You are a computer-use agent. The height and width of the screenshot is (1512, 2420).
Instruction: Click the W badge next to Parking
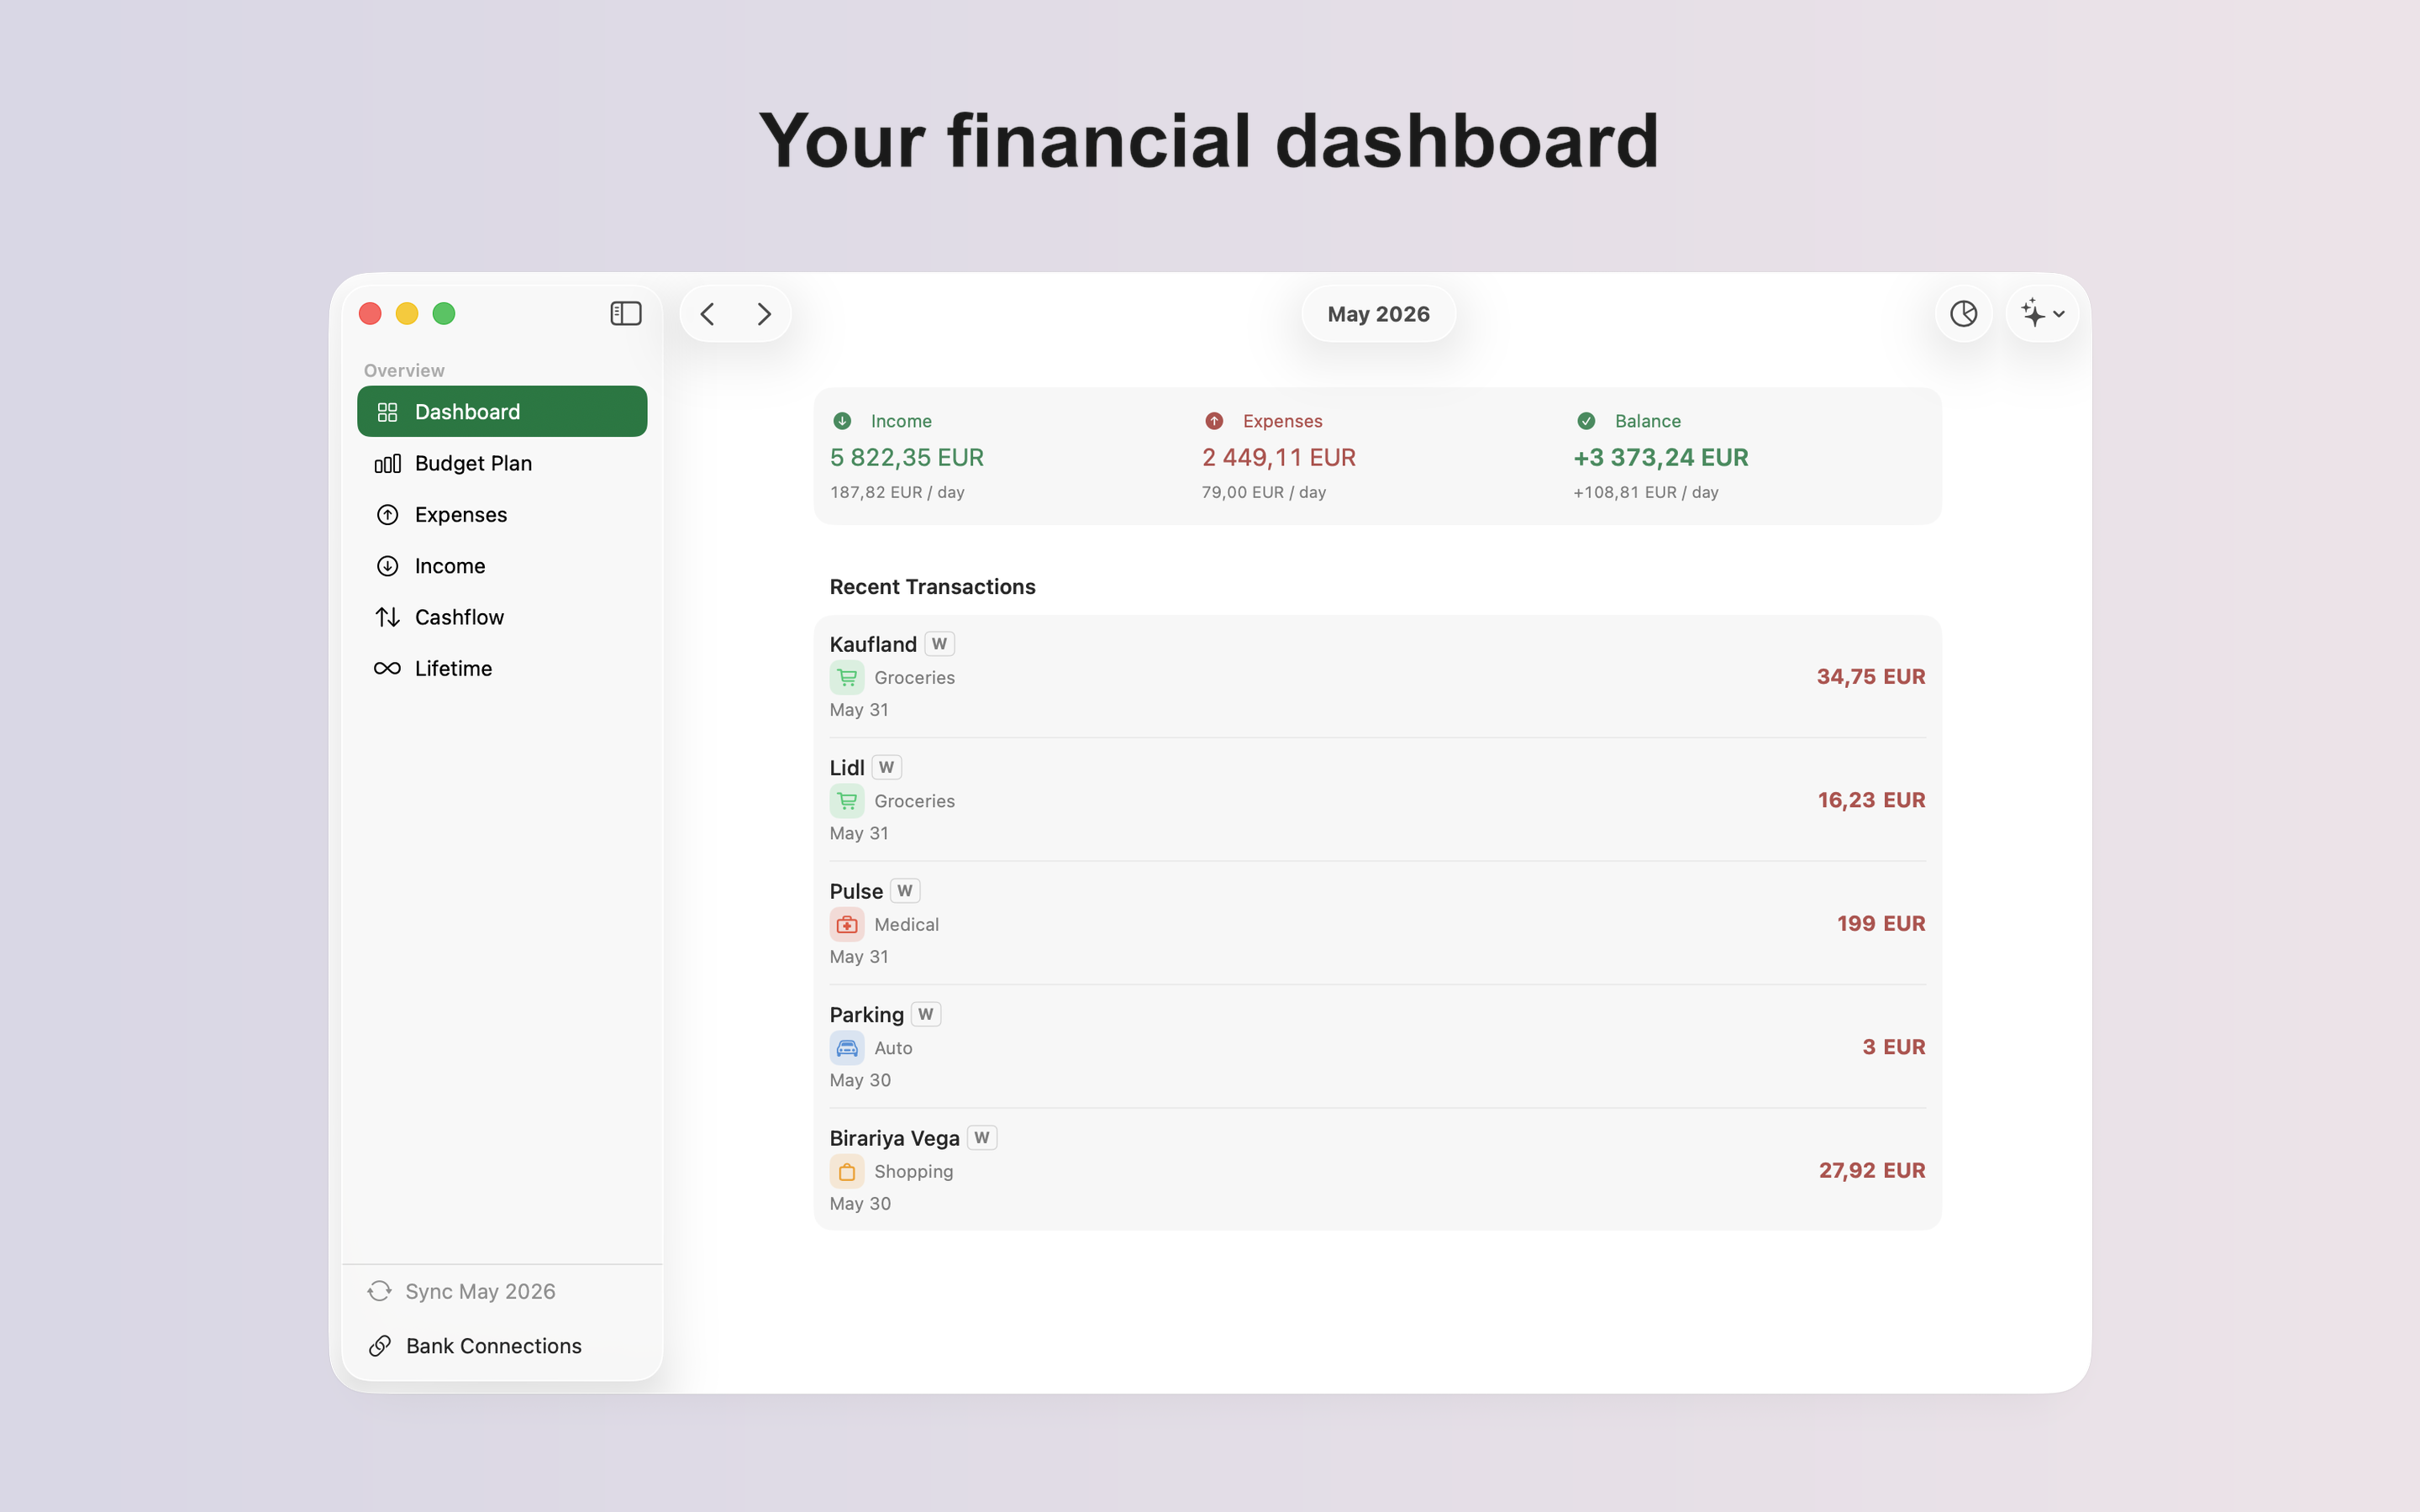[x=926, y=1014]
